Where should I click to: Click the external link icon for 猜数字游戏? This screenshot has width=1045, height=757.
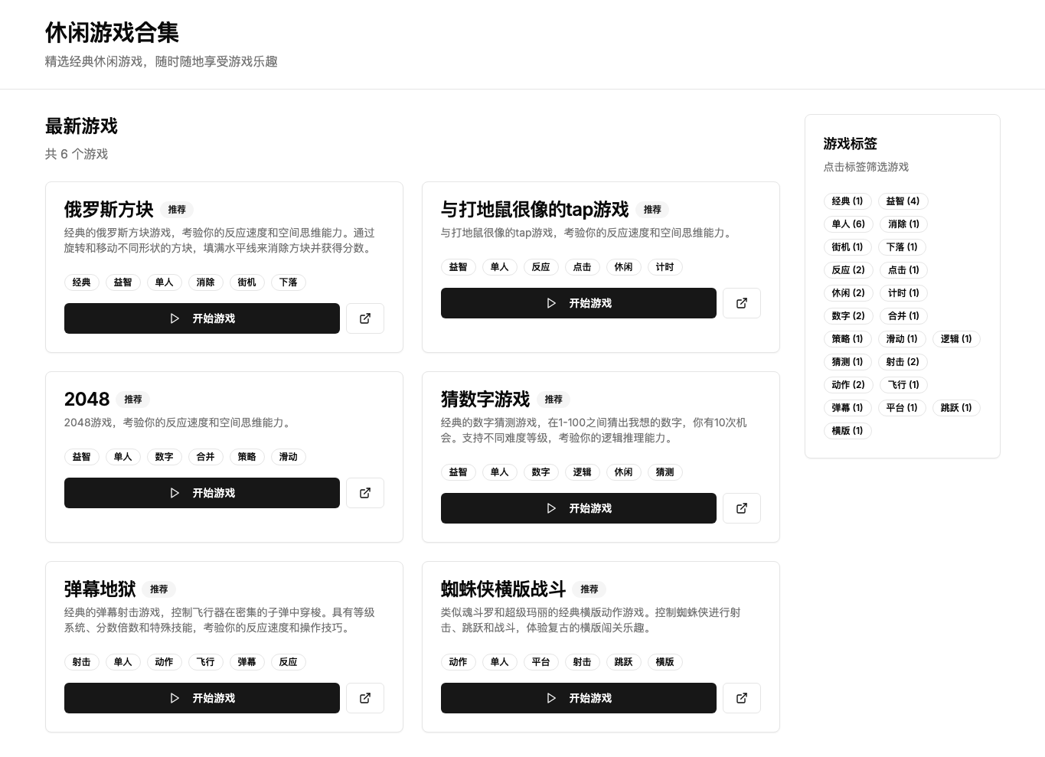[742, 508]
